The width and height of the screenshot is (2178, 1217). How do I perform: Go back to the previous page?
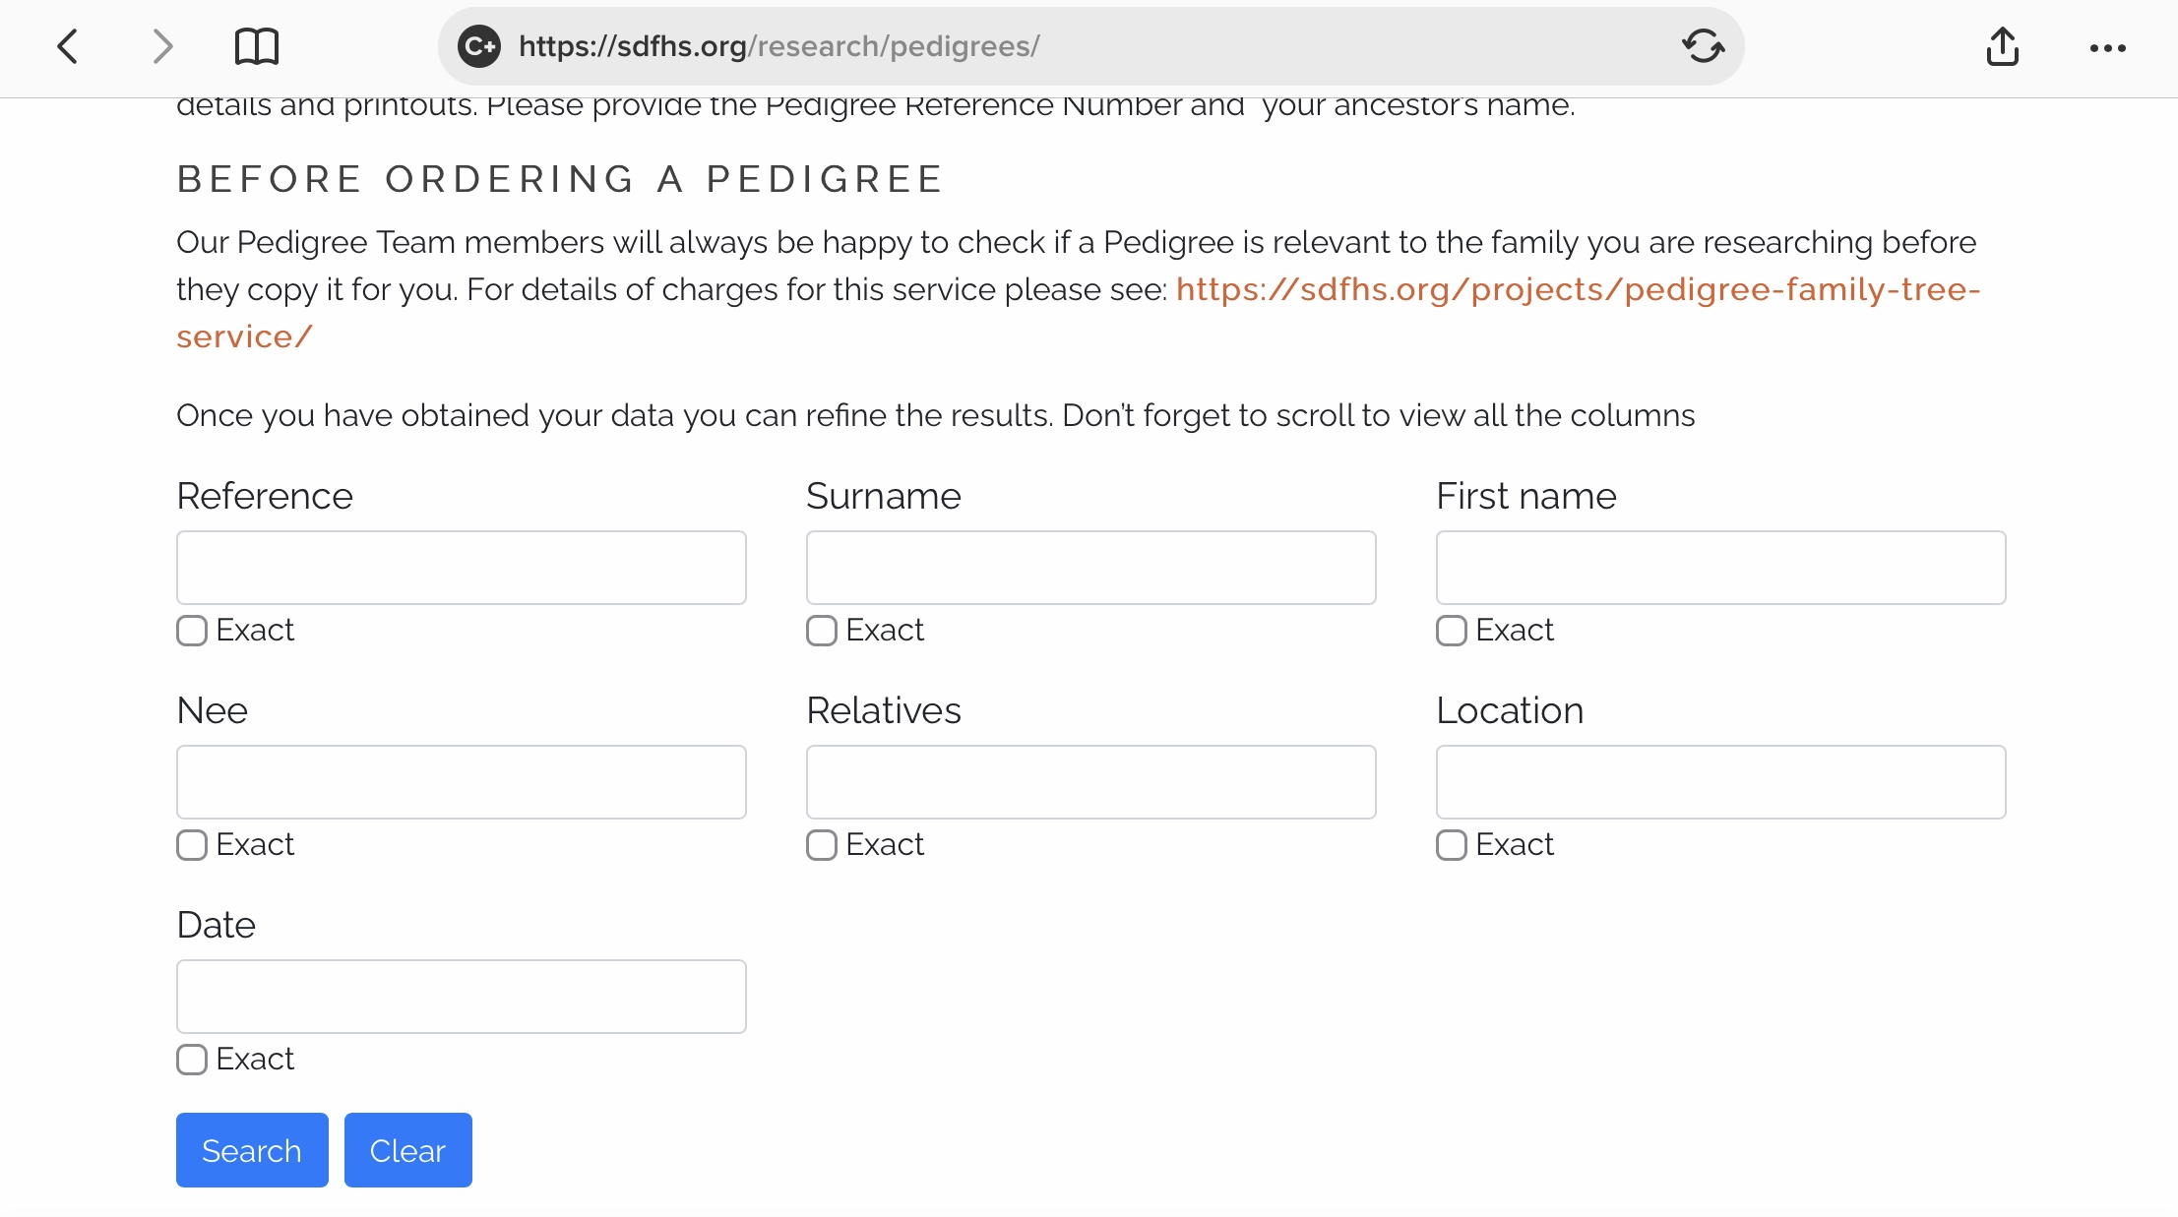click(68, 46)
